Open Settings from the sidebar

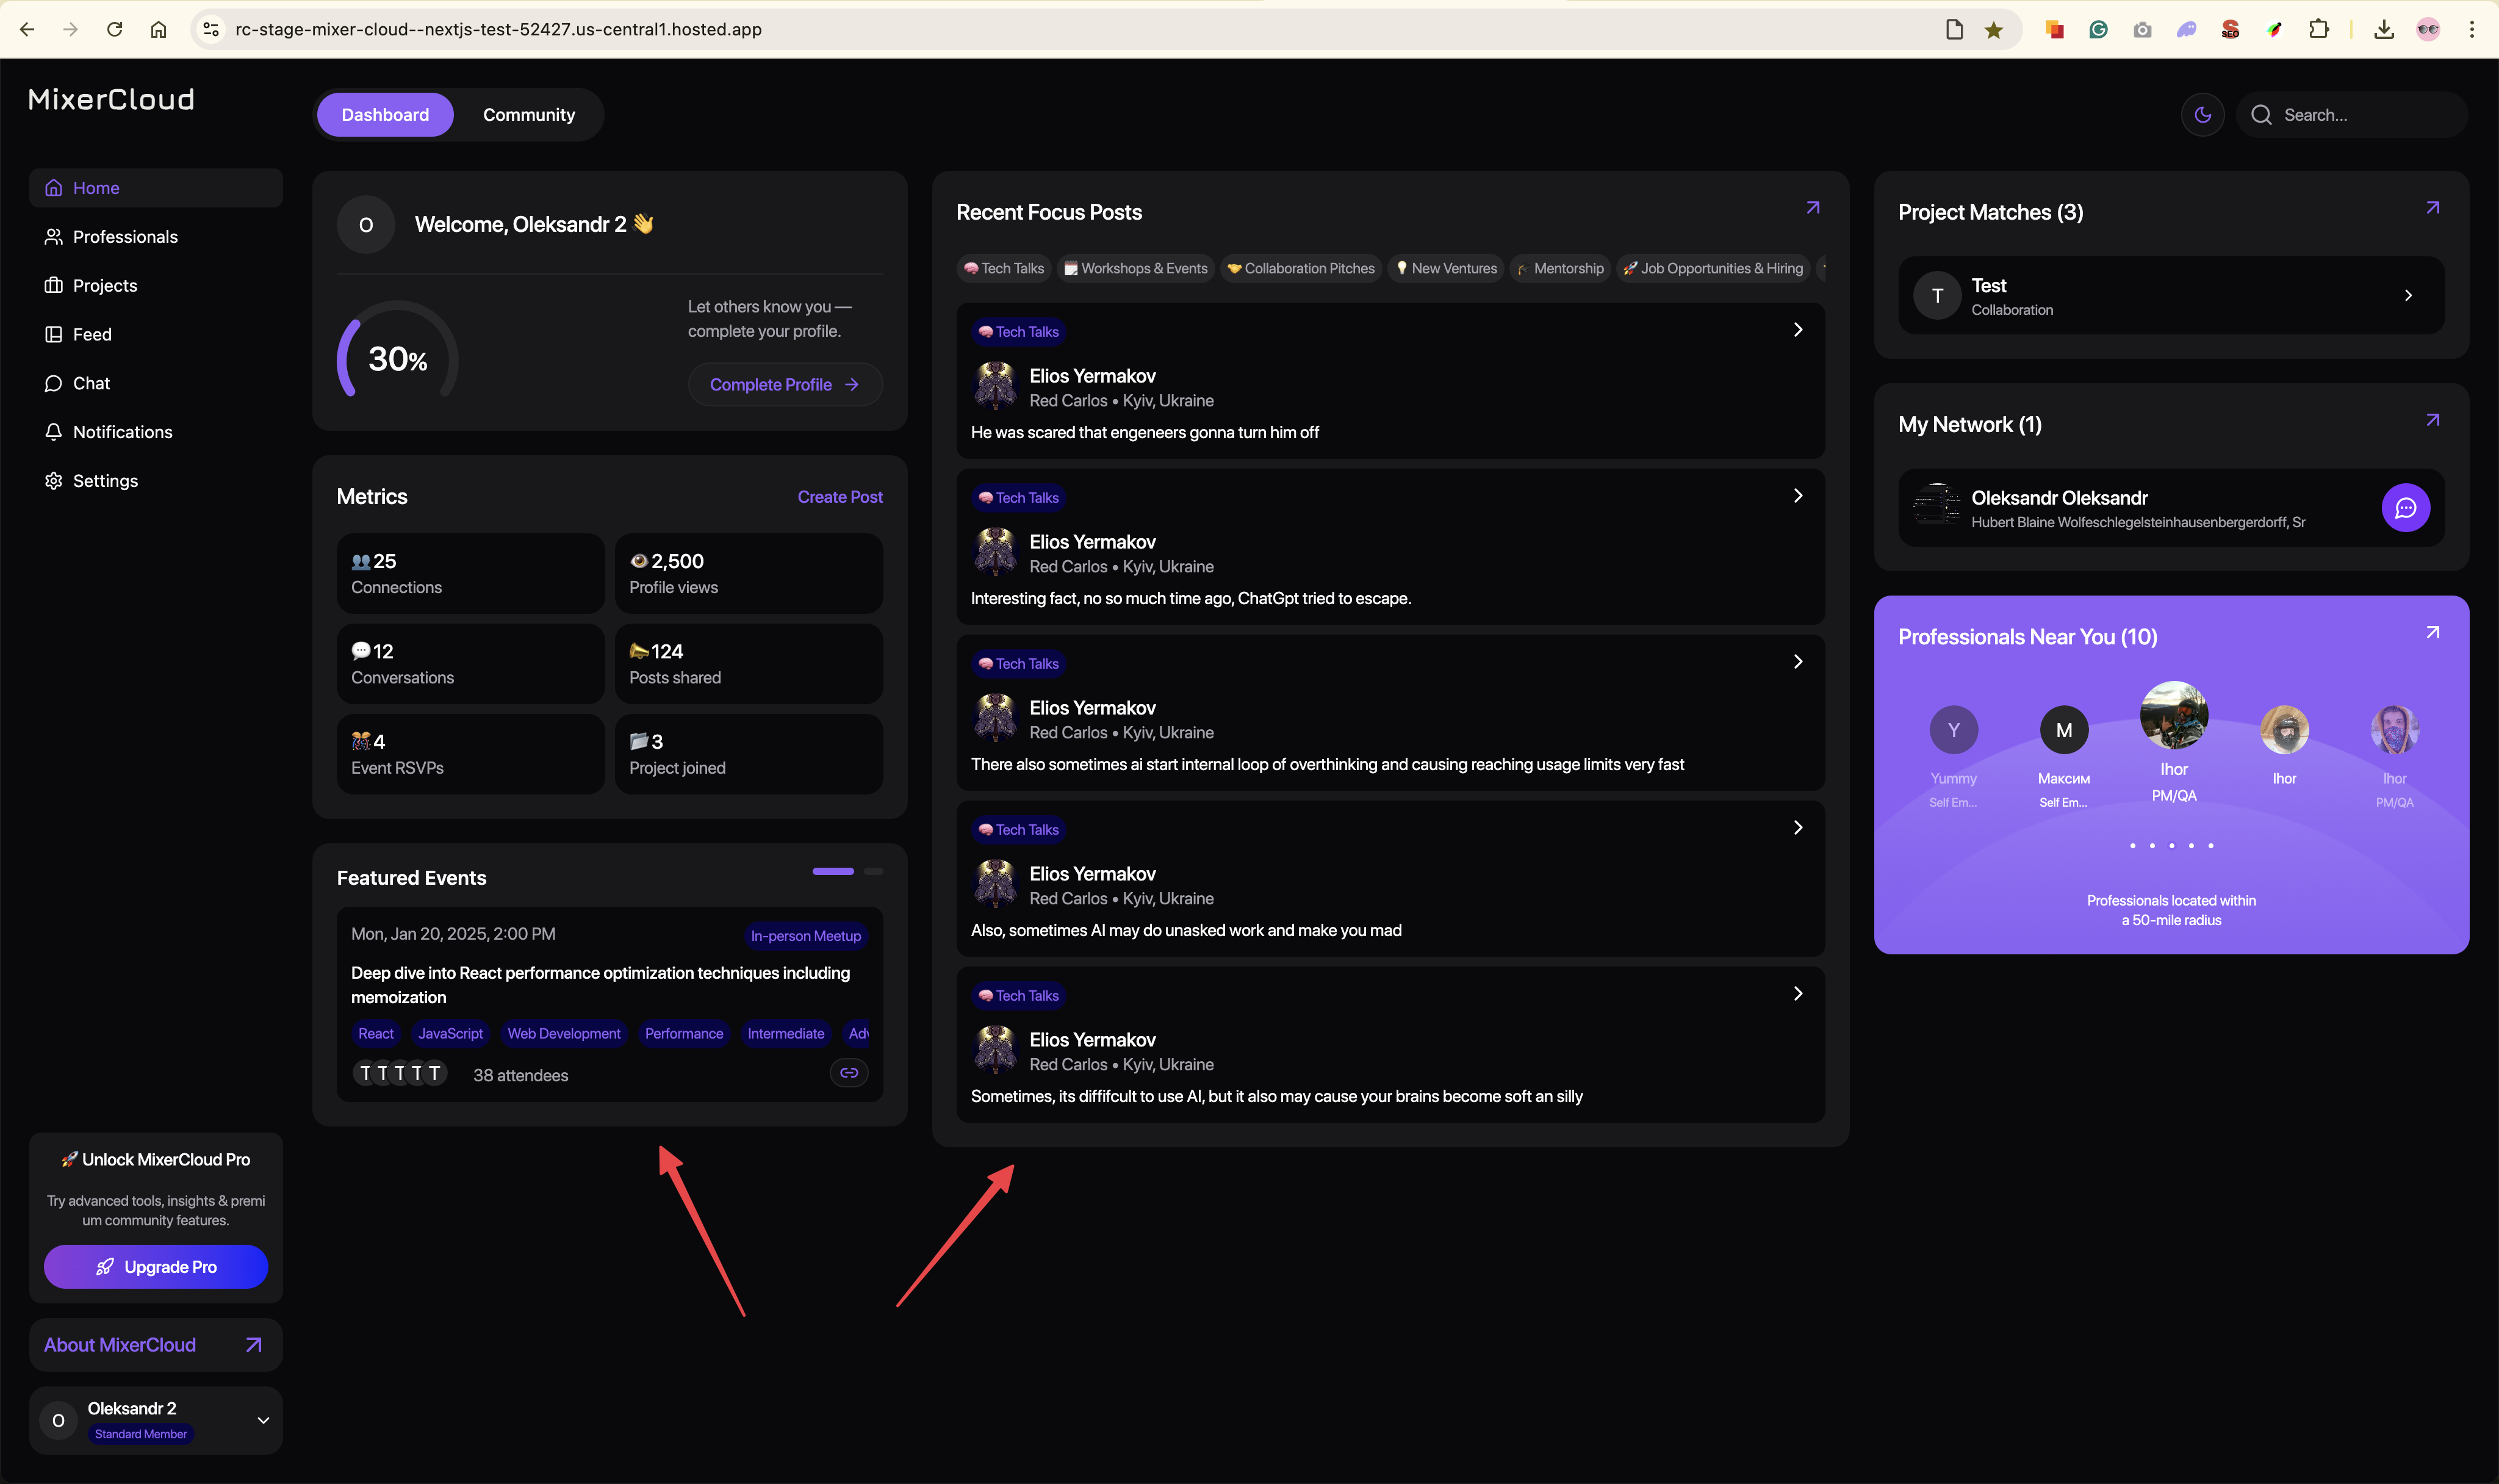(105, 481)
